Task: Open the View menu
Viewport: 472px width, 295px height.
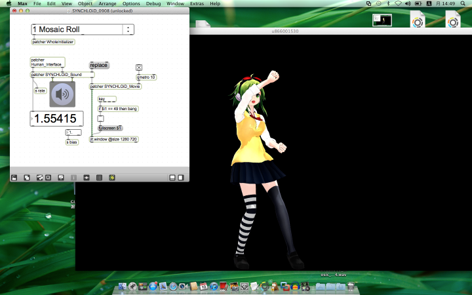Action: point(66,4)
